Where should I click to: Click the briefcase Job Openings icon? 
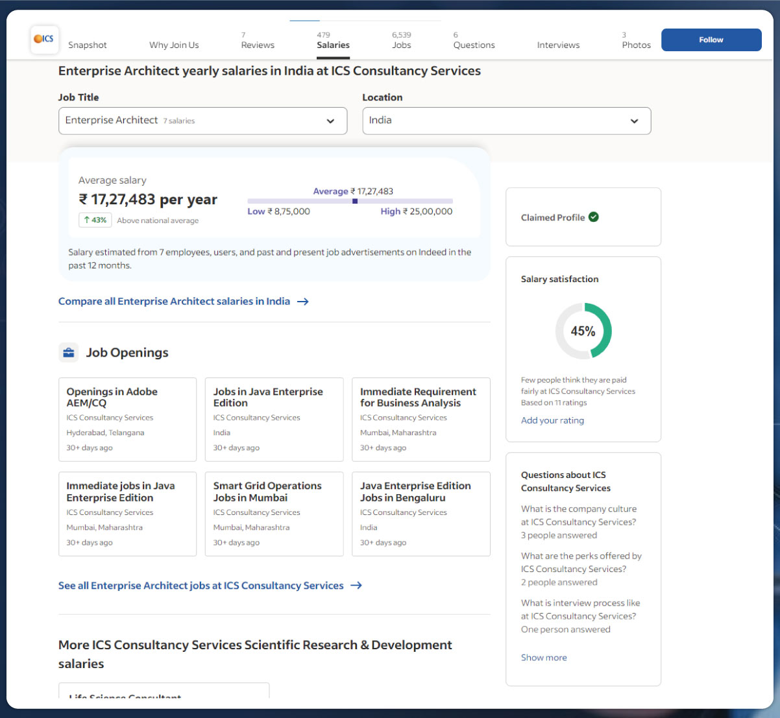[68, 353]
